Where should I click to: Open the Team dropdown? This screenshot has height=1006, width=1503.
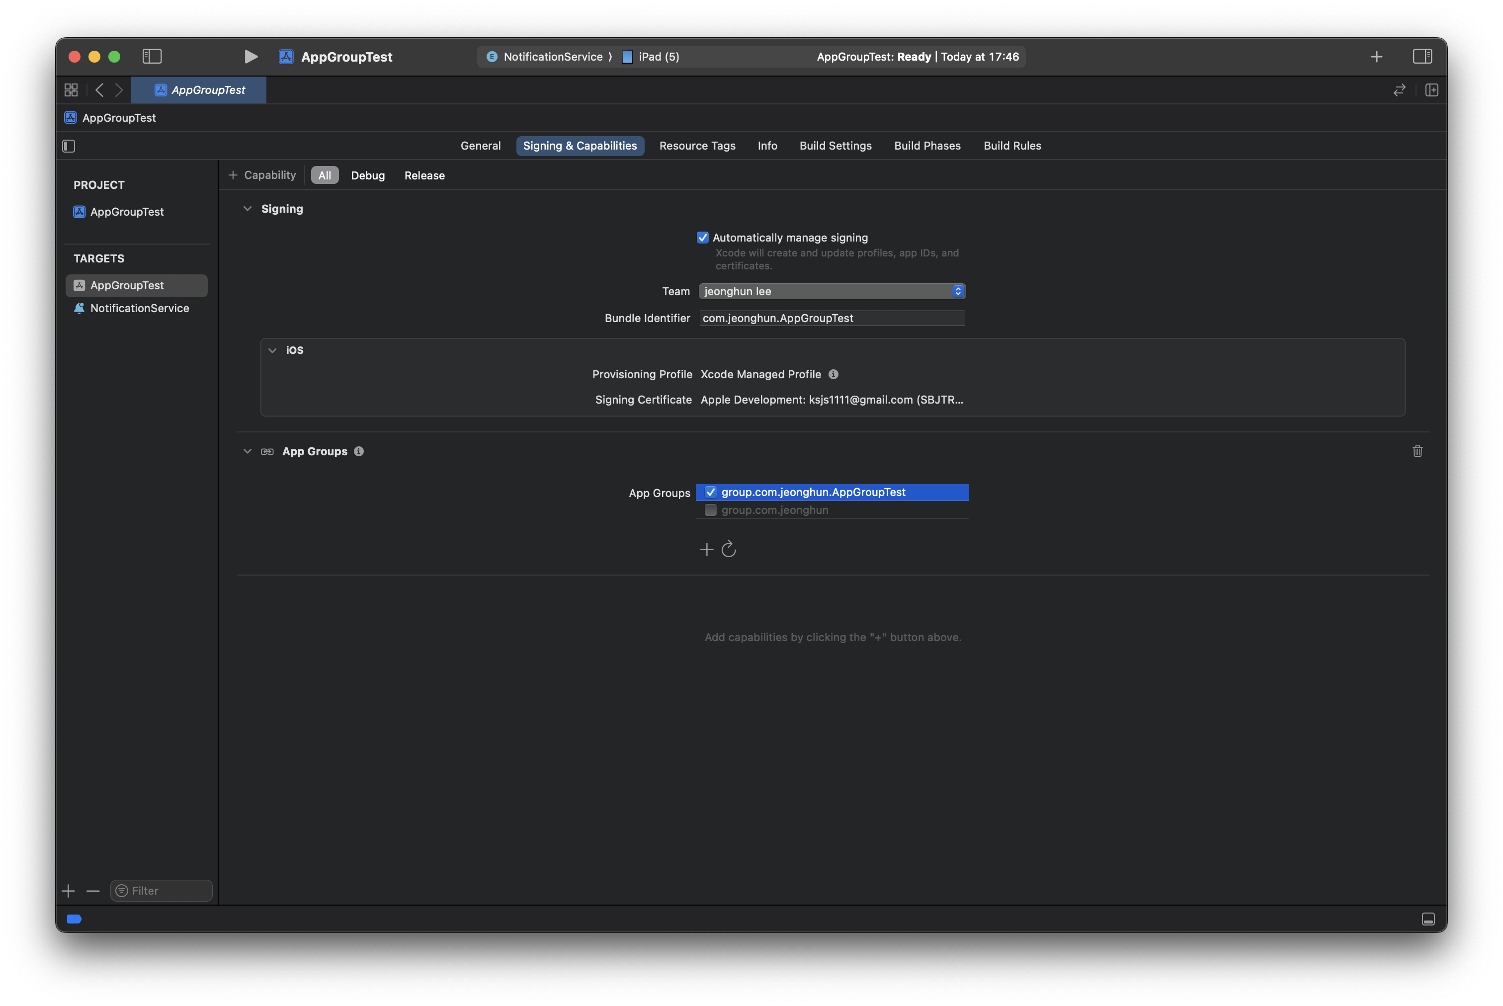(x=832, y=291)
